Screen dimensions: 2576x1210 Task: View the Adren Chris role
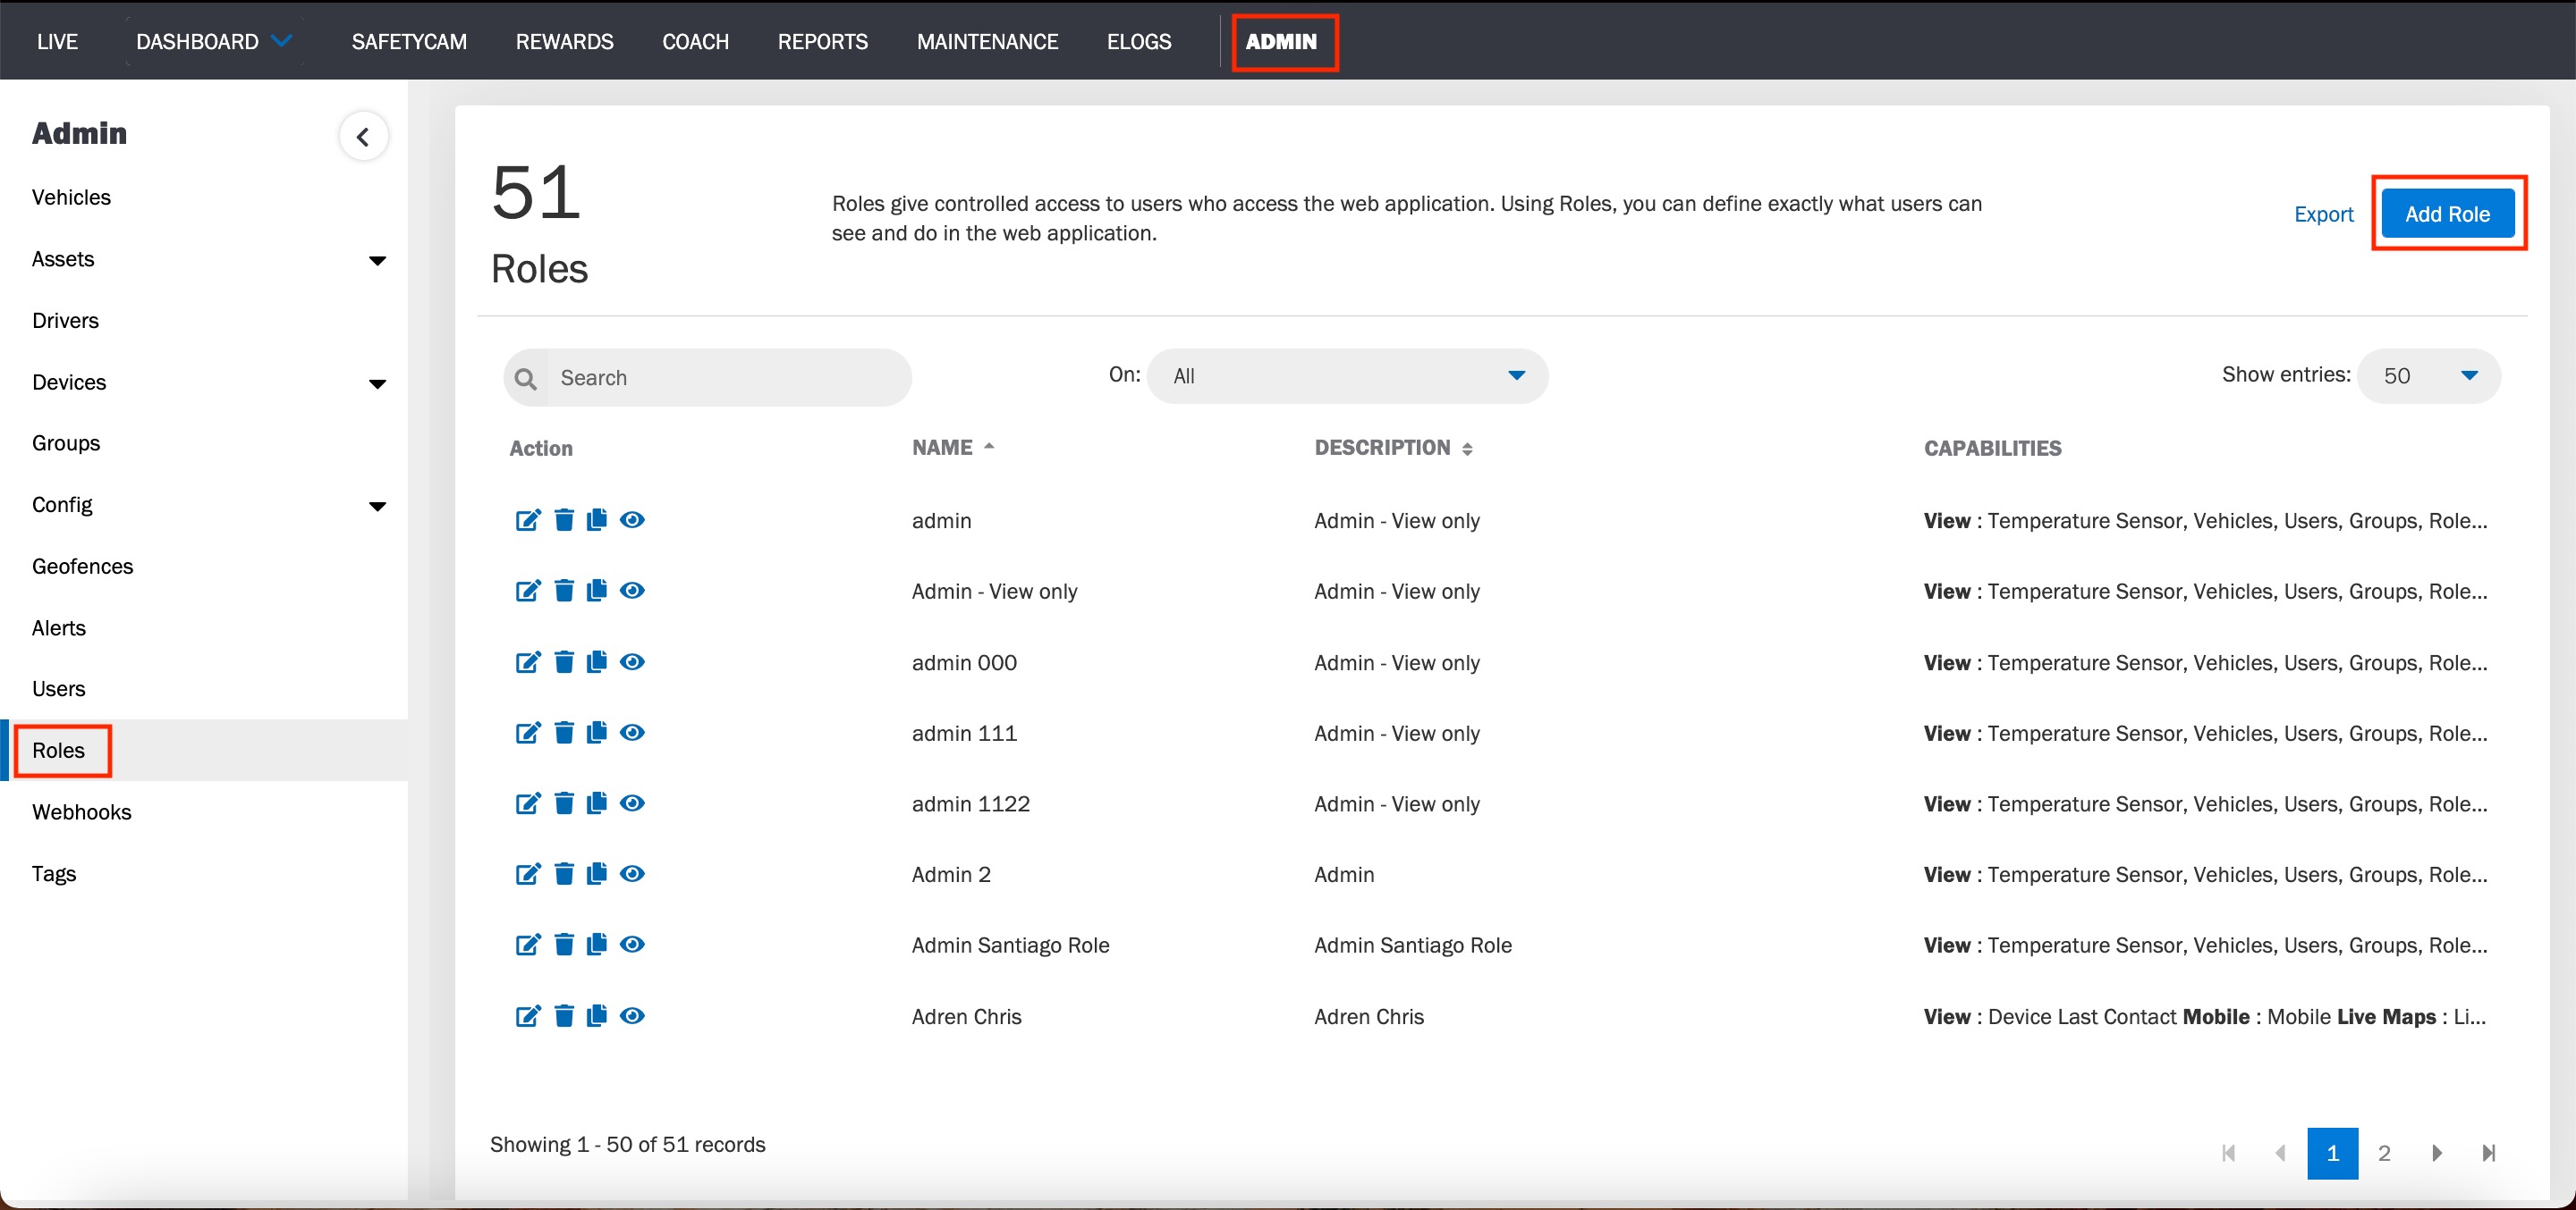point(632,1016)
